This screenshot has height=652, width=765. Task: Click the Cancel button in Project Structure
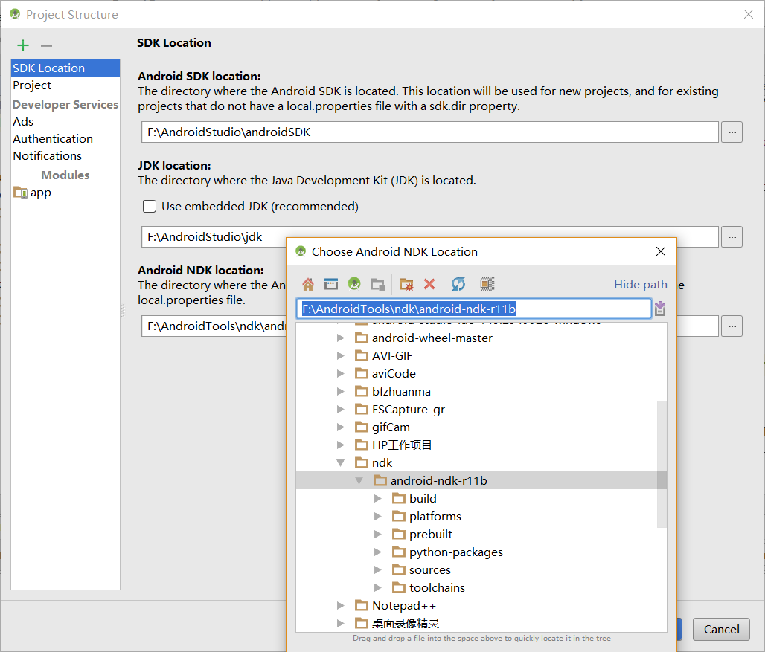tap(721, 629)
